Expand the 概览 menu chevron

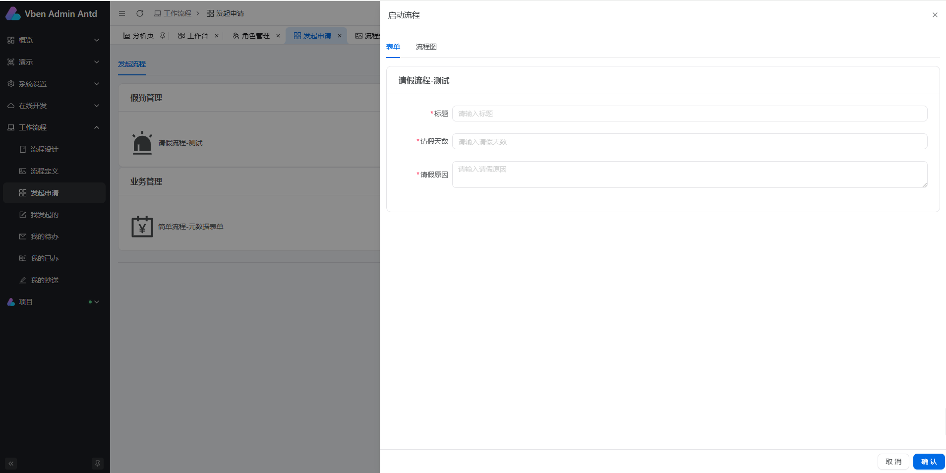coord(97,40)
